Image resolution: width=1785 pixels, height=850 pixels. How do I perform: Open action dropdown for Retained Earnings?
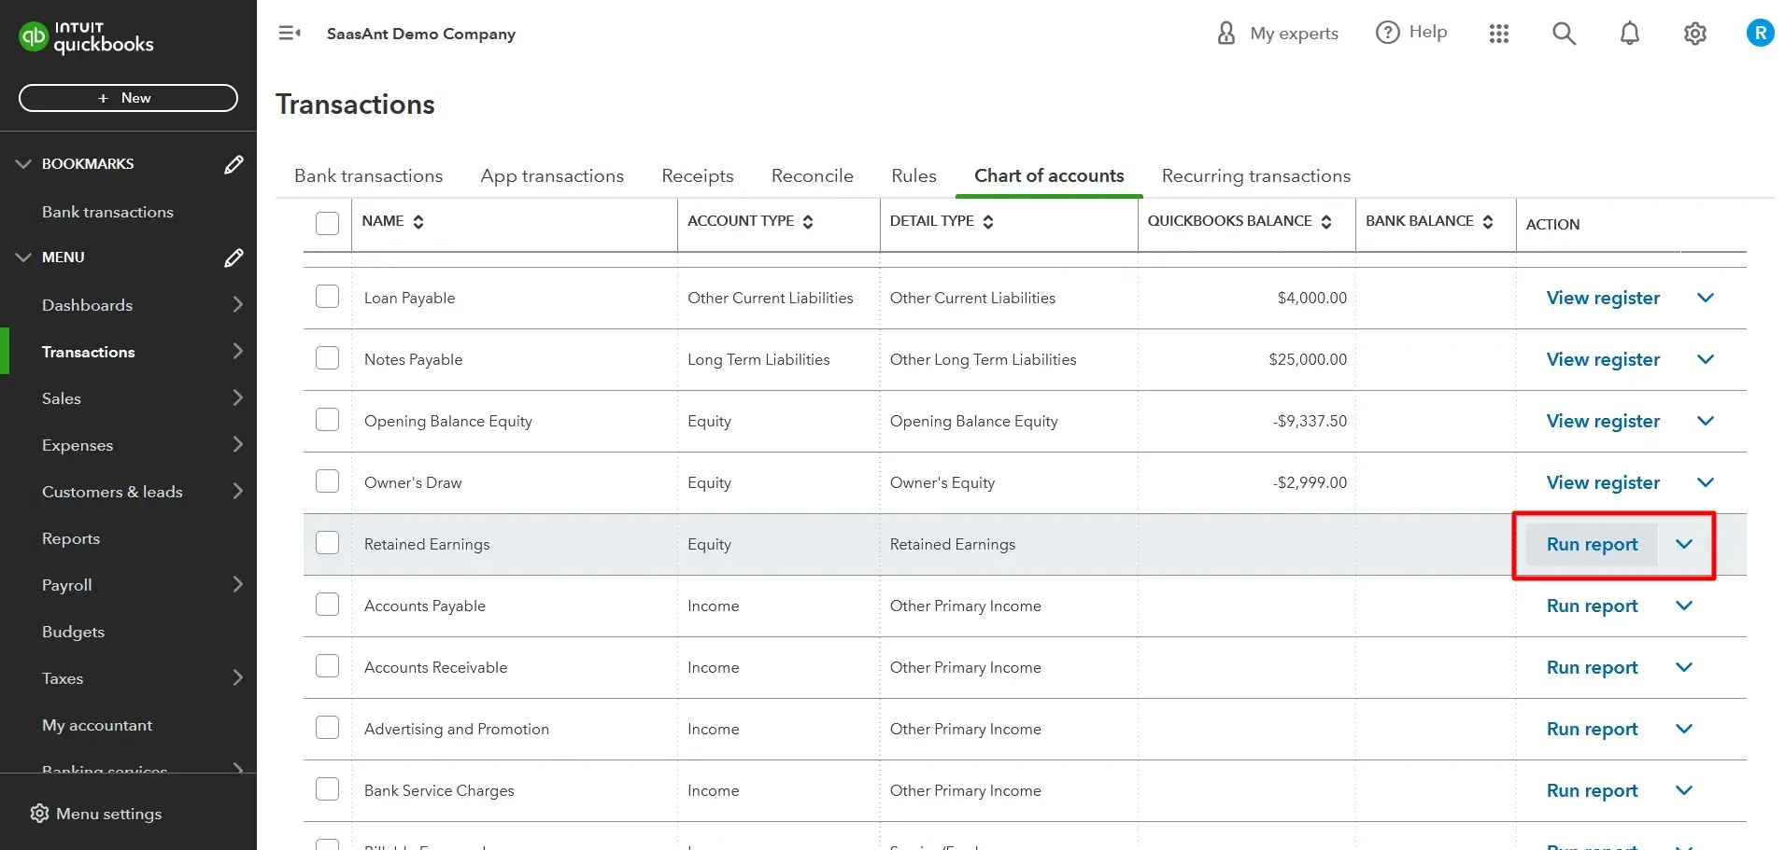coord(1684,544)
